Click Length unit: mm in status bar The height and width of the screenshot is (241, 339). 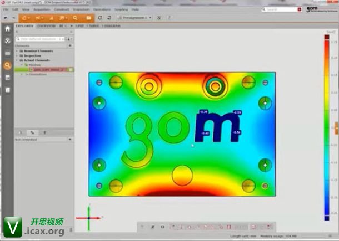[x=243, y=236]
